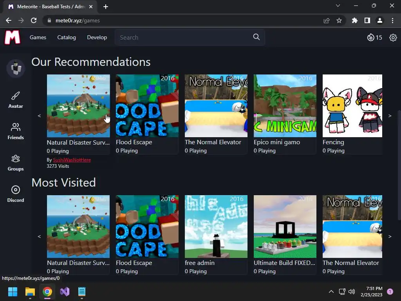The width and height of the screenshot is (401, 301).
Task: Open Ultimate Build FIXED game title
Action: 284,263
